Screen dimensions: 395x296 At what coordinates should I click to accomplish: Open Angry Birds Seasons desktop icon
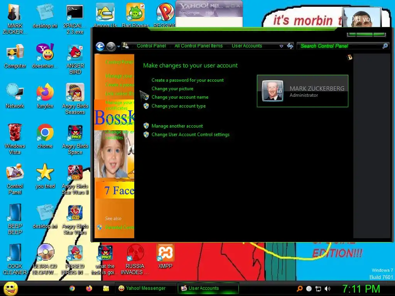[75, 99]
